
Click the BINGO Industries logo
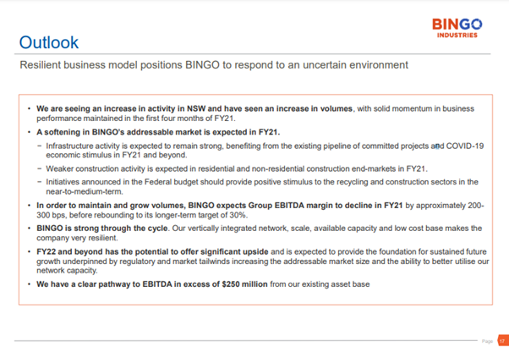click(x=457, y=28)
